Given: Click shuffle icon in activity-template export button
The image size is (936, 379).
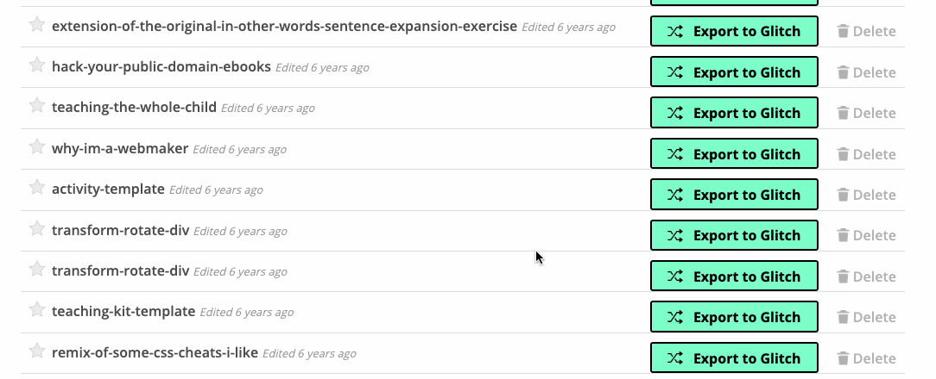Looking at the screenshot, I should point(675,195).
